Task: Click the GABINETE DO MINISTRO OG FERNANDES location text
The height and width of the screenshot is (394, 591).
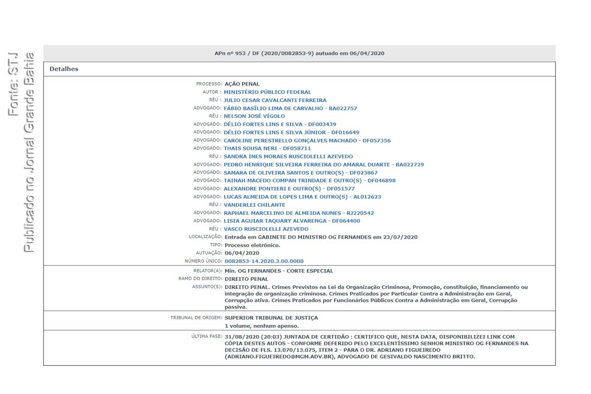Action: point(321,237)
